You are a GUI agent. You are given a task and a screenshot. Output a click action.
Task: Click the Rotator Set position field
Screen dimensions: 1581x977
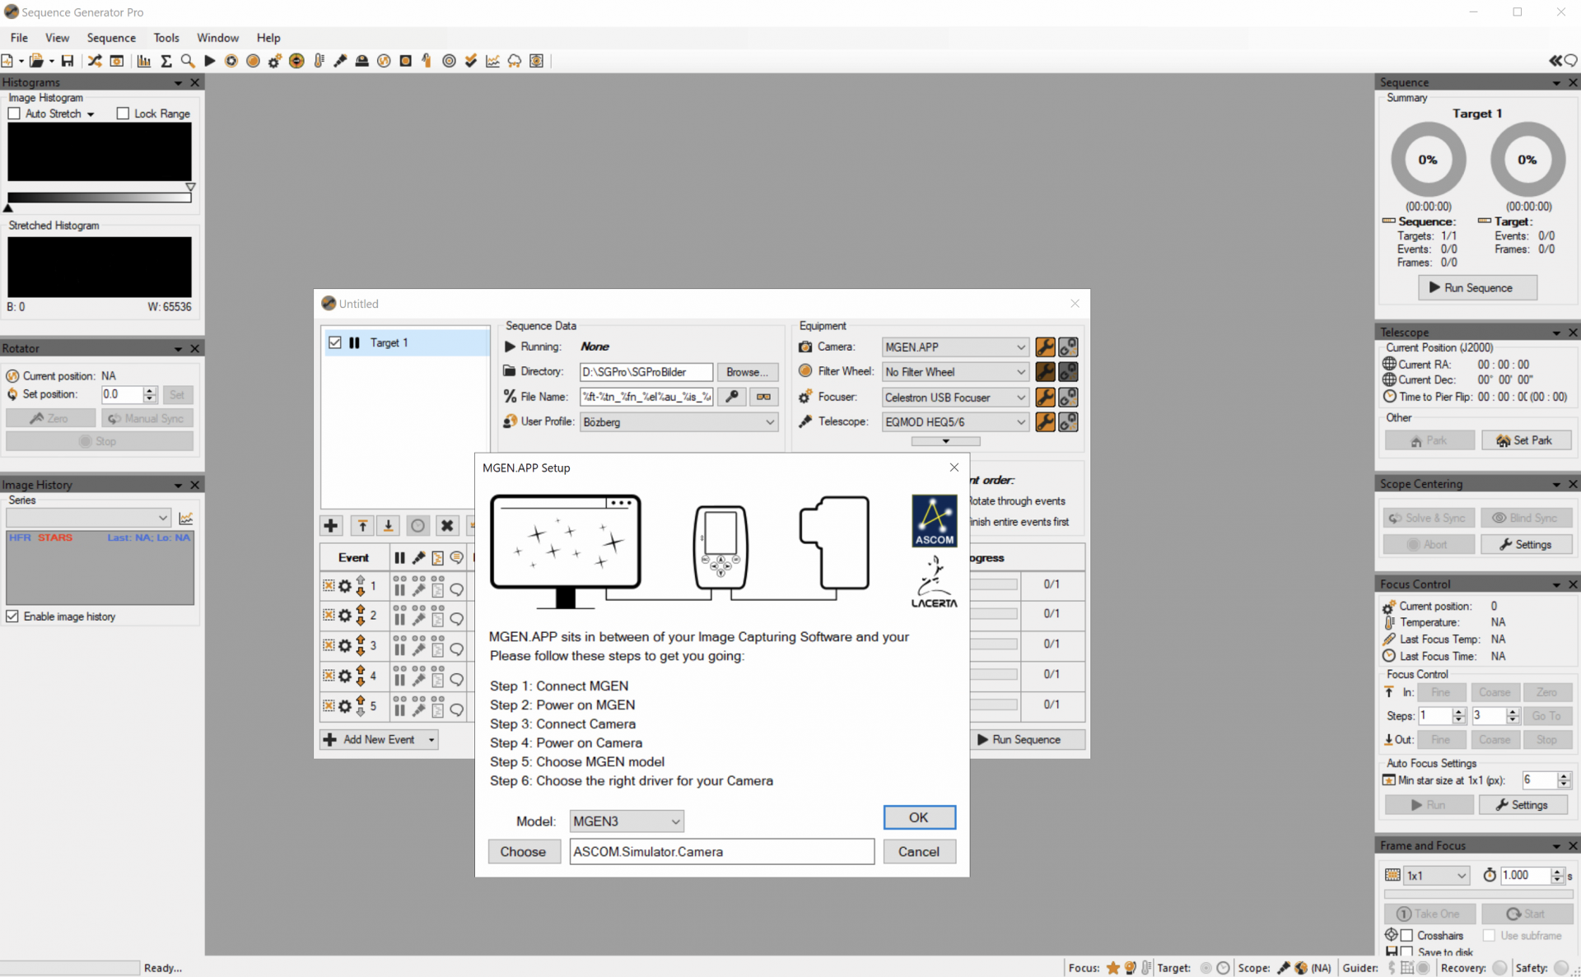tap(123, 394)
